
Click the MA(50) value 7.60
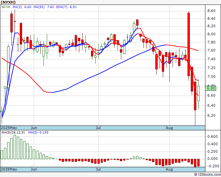(x=50, y=7)
